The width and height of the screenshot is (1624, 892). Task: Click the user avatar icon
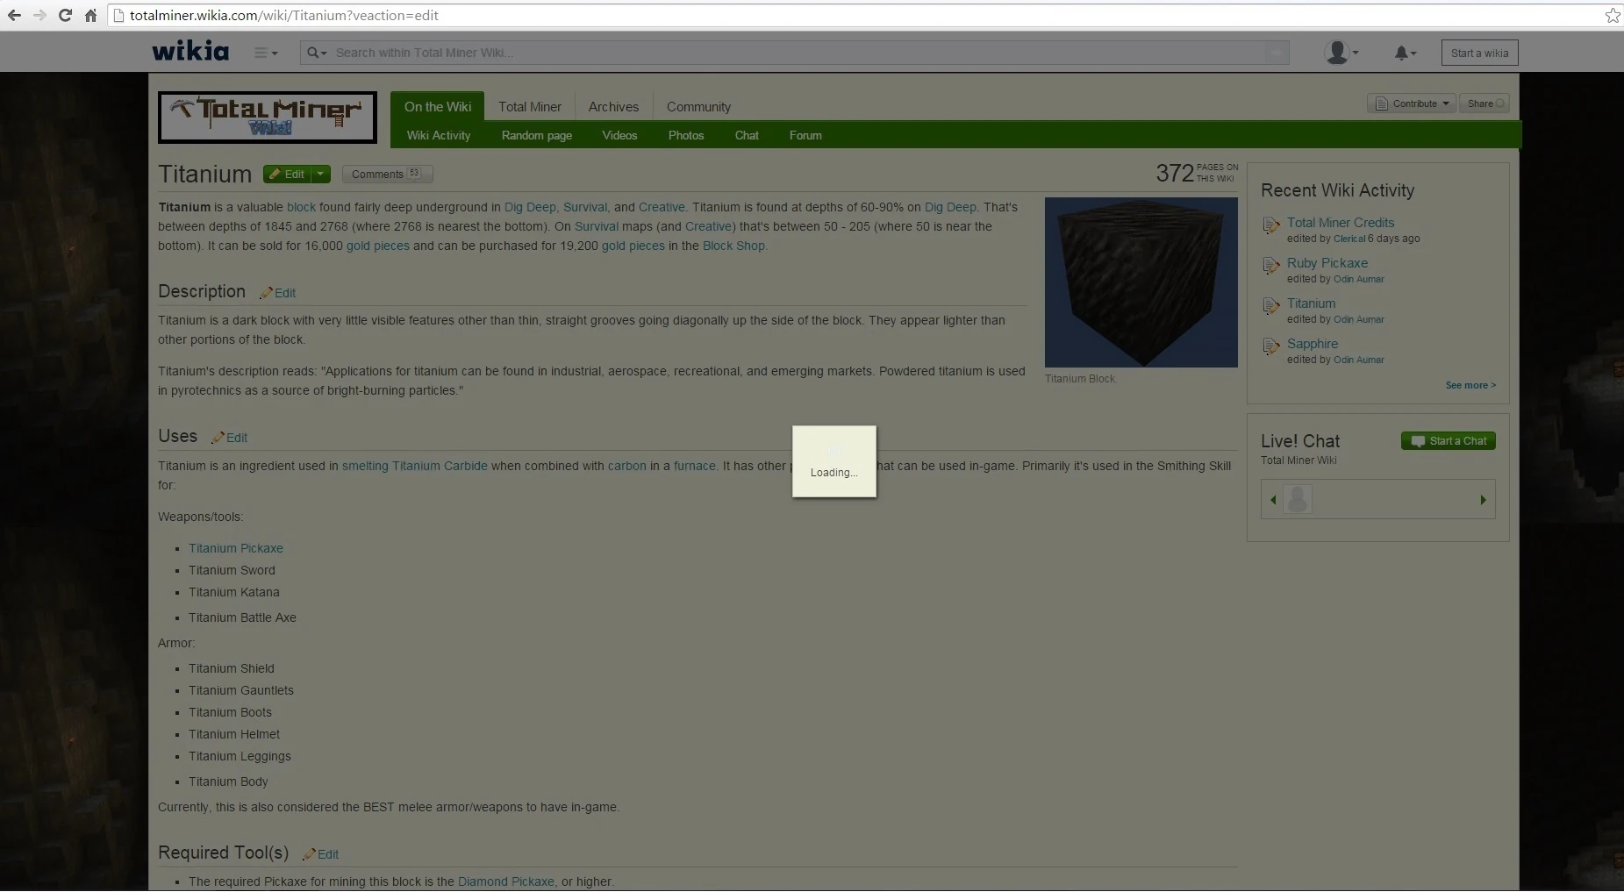(x=1337, y=53)
